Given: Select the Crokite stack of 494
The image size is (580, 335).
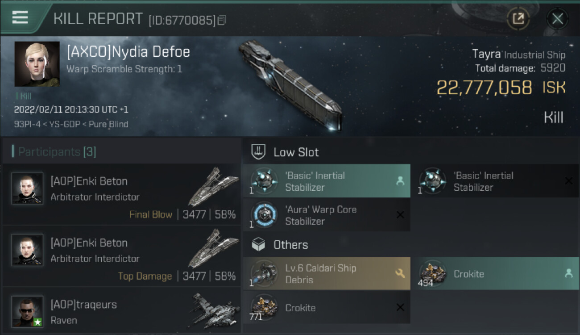Looking at the screenshot, I should click(495, 273).
